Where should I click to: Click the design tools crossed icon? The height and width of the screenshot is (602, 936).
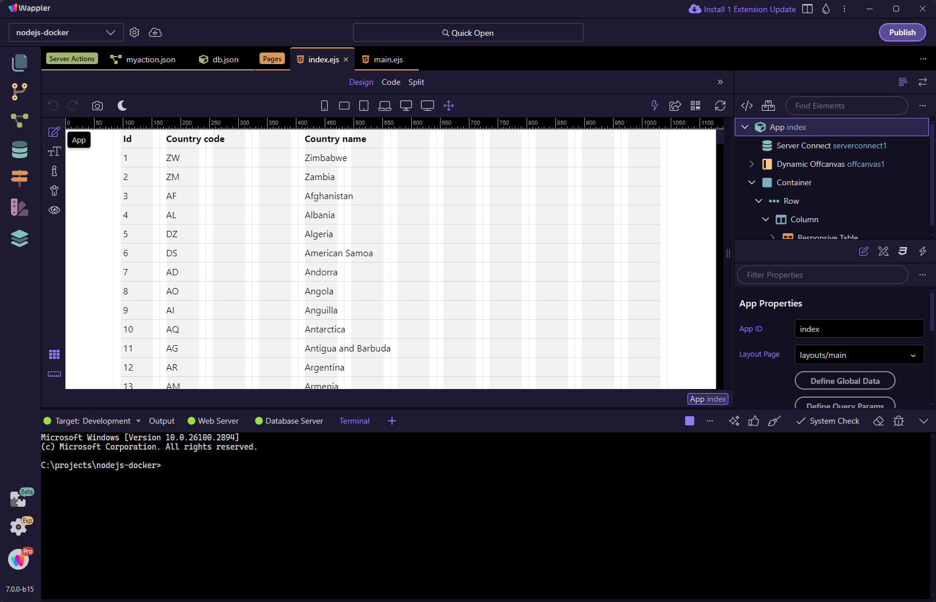point(884,251)
